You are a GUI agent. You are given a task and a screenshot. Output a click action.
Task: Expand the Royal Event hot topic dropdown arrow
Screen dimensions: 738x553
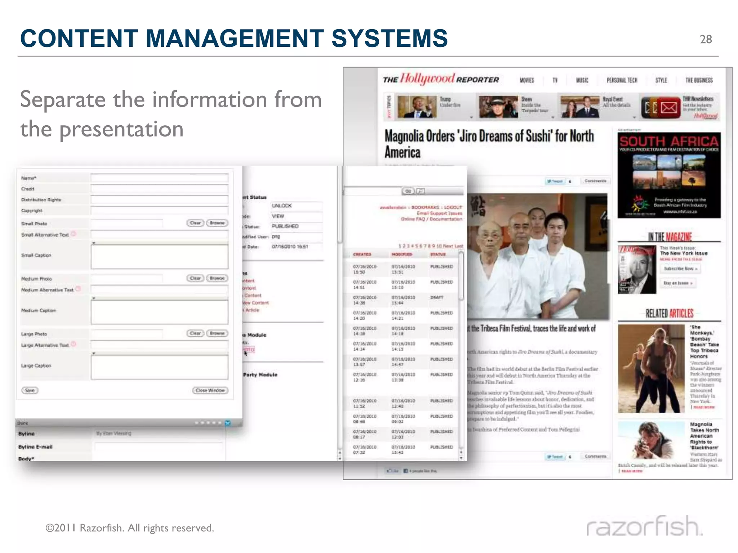[x=634, y=117]
